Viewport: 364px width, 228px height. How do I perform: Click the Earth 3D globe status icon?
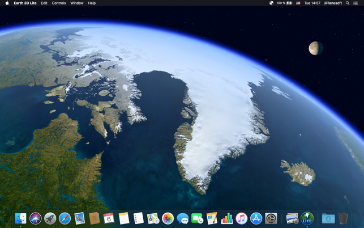[271, 3]
